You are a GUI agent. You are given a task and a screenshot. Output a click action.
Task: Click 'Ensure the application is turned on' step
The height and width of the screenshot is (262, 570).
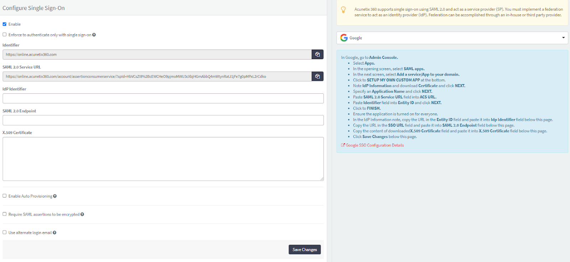tap(395, 114)
